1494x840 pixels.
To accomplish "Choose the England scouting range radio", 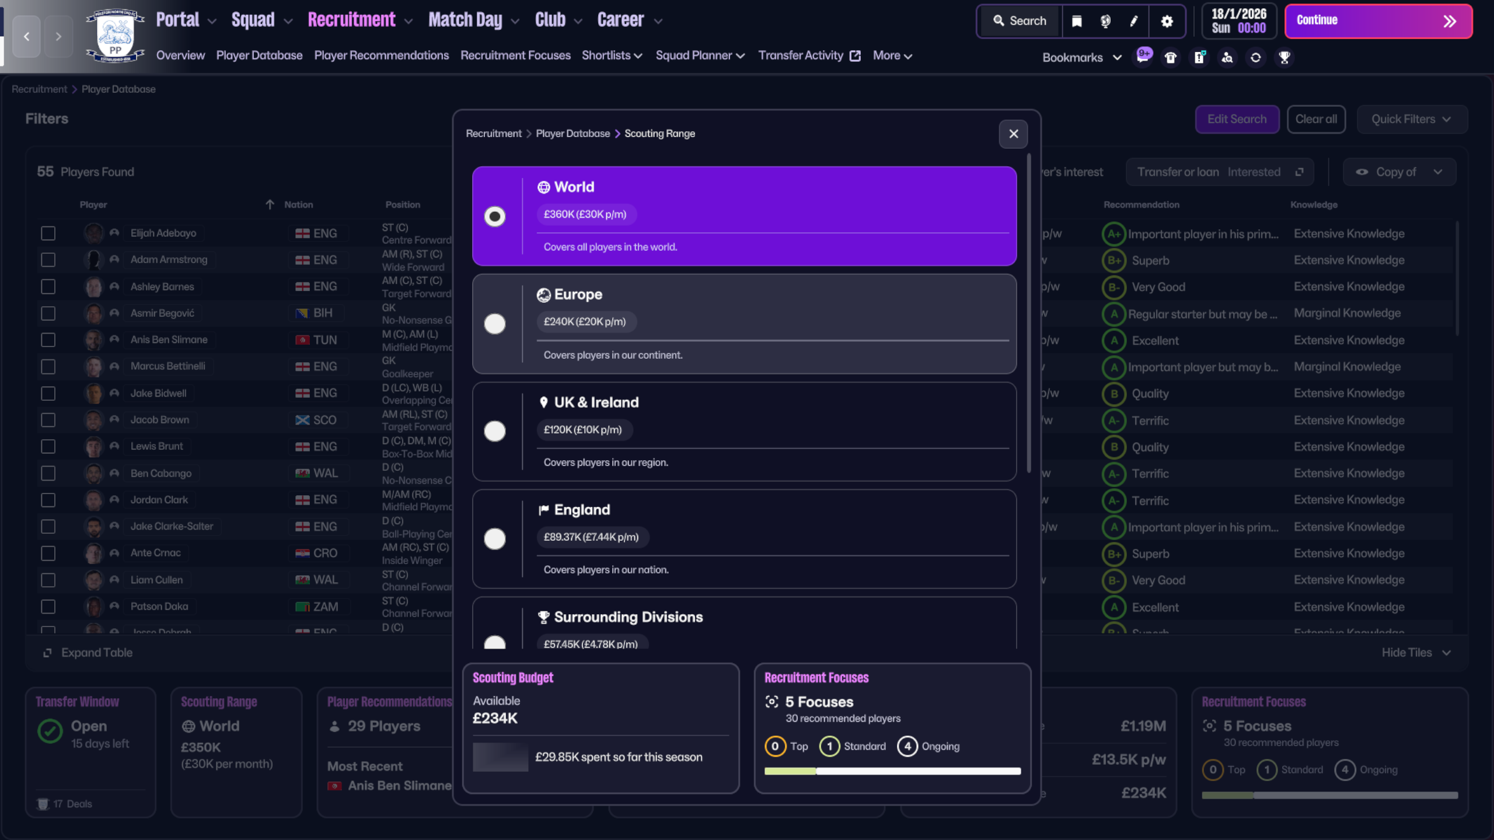I will [x=495, y=538].
